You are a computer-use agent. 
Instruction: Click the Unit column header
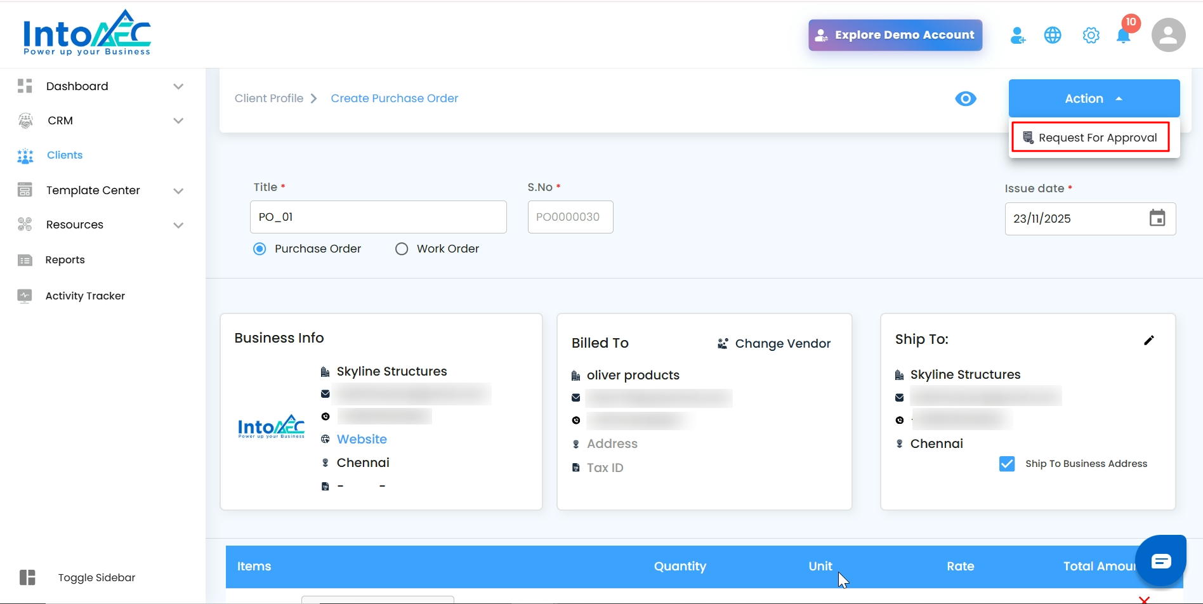(x=820, y=567)
